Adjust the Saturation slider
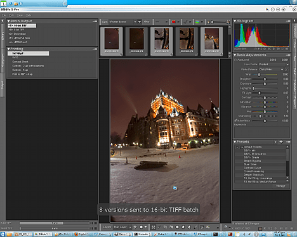The image size is (297, 237). 265,102
